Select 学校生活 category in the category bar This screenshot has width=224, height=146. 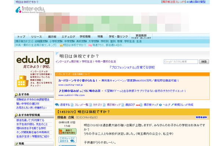point(129,41)
